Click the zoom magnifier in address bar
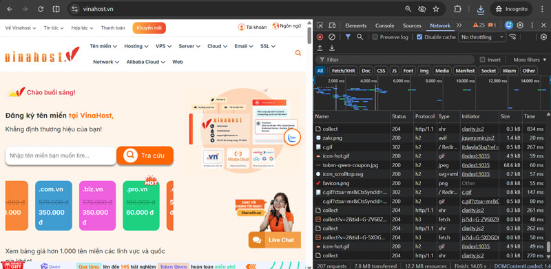This screenshot has height=269, width=551. [408, 9]
